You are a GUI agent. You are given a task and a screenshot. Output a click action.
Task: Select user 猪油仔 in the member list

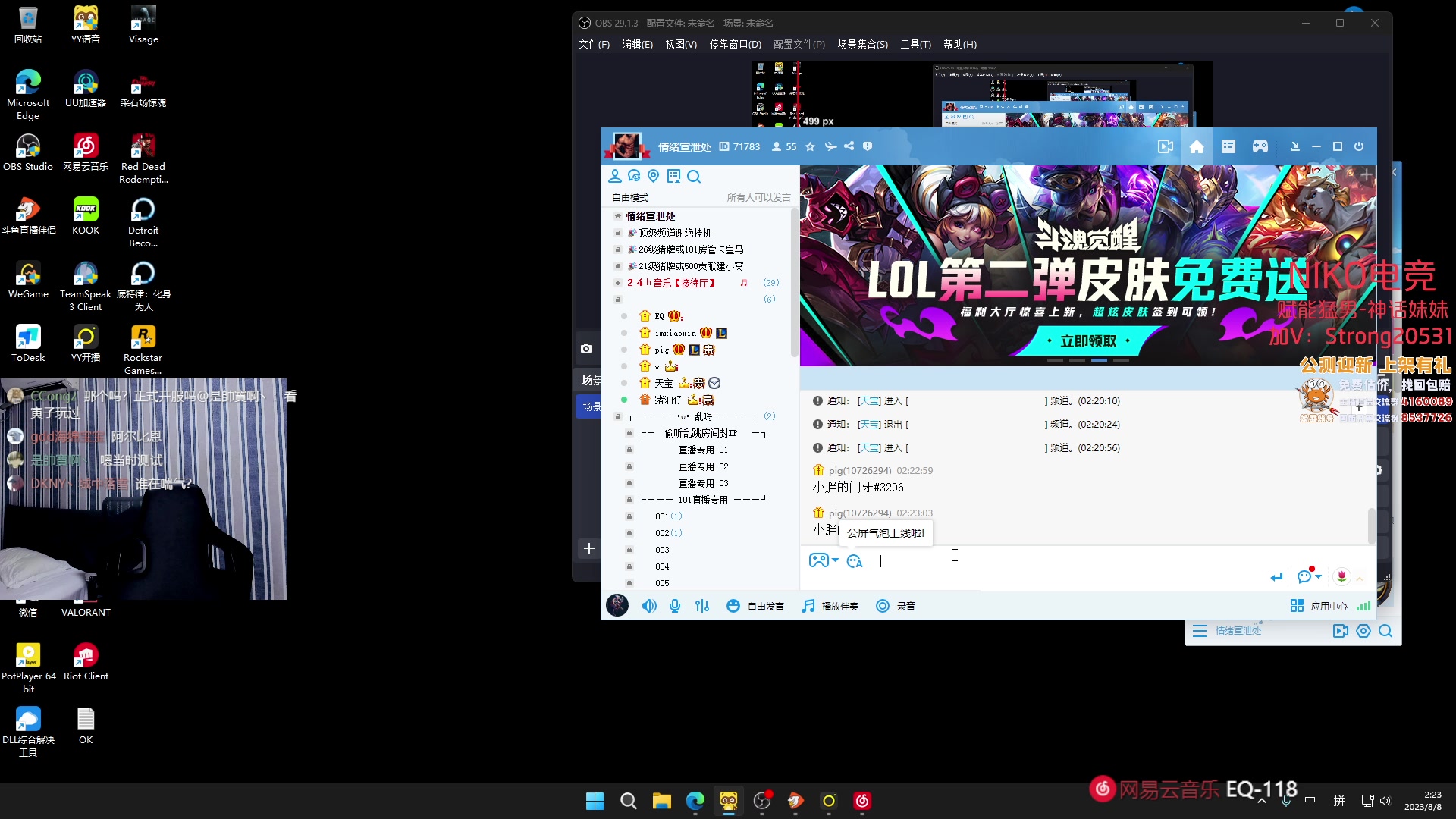point(668,400)
